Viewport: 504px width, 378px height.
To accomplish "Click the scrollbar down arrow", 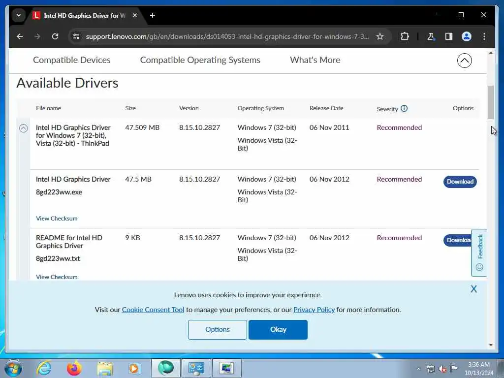I will (x=491, y=345).
